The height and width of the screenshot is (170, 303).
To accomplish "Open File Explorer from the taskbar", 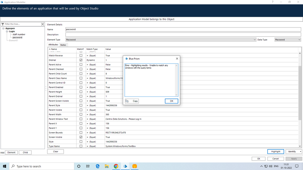I will (107, 166).
